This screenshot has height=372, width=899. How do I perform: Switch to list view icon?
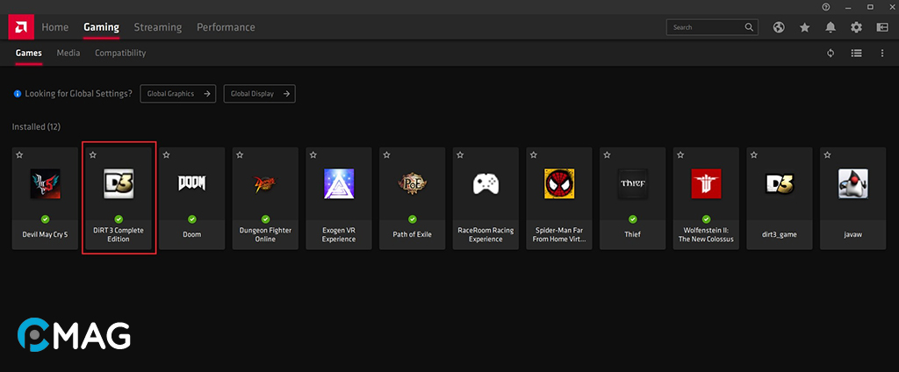point(856,54)
